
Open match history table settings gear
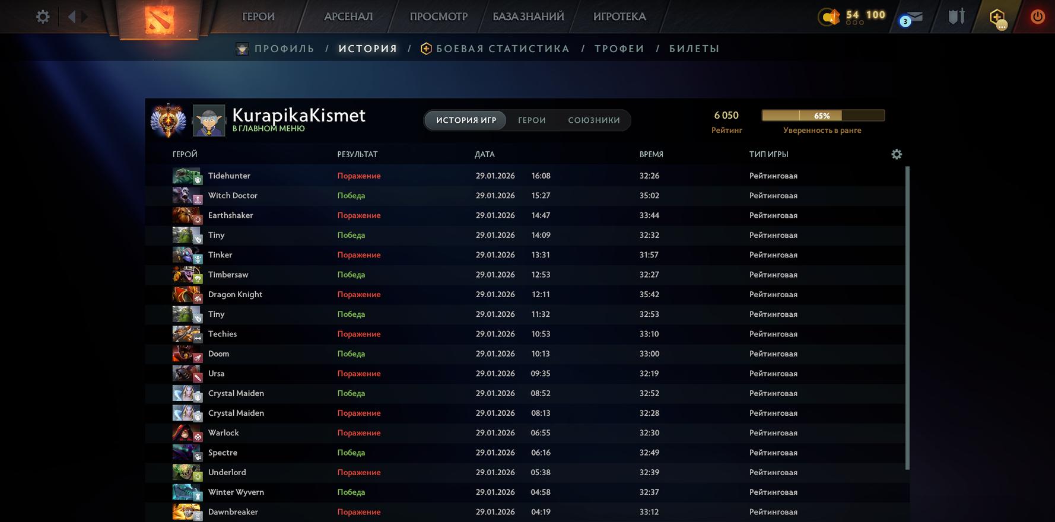click(897, 154)
